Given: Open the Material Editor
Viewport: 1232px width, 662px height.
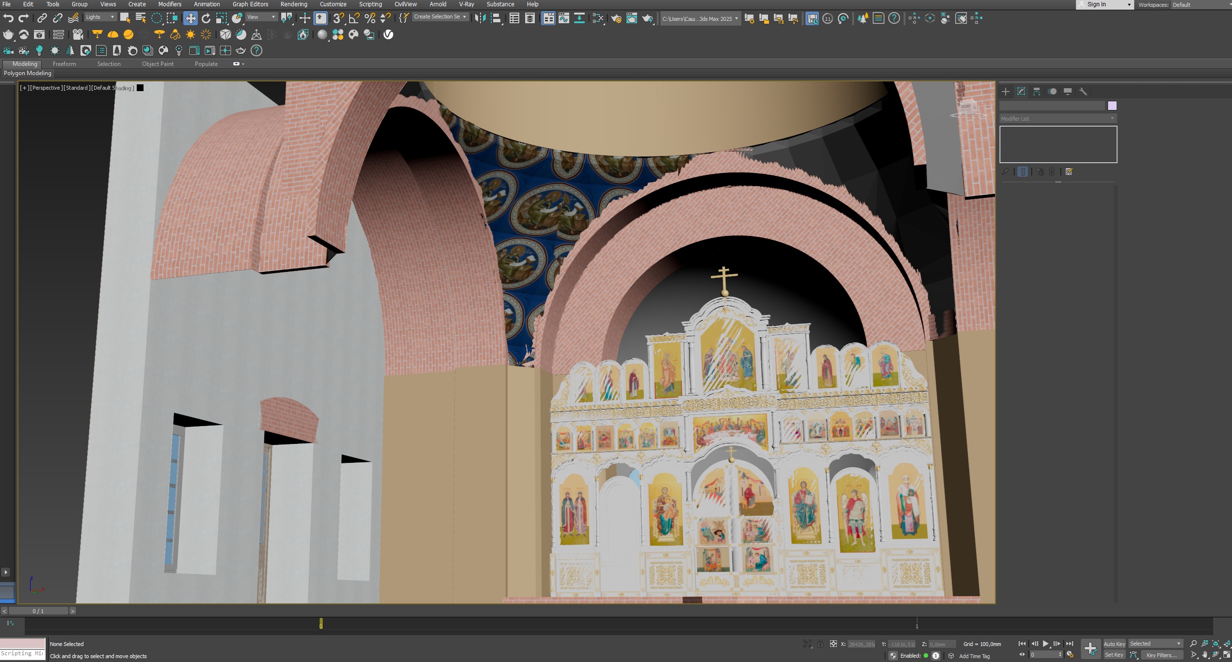Looking at the screenshot, I should pyautogui.click(x=598, y=18).
